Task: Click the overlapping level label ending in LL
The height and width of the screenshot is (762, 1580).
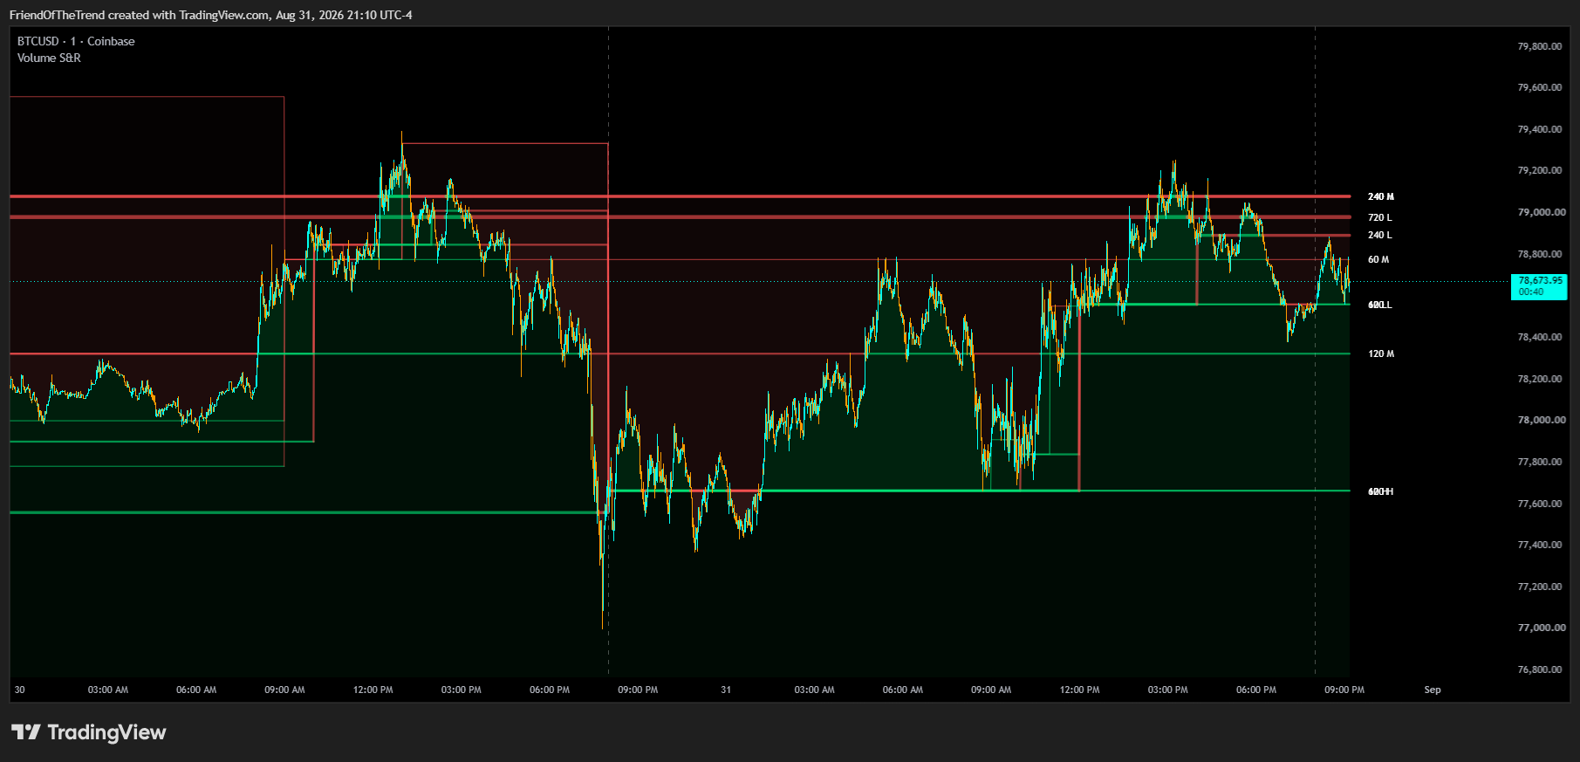Action: pos(1380,305)
